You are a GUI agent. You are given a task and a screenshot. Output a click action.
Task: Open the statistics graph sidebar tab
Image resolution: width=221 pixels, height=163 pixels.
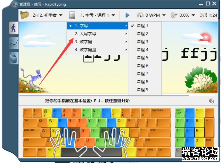[x=14, y=43]
